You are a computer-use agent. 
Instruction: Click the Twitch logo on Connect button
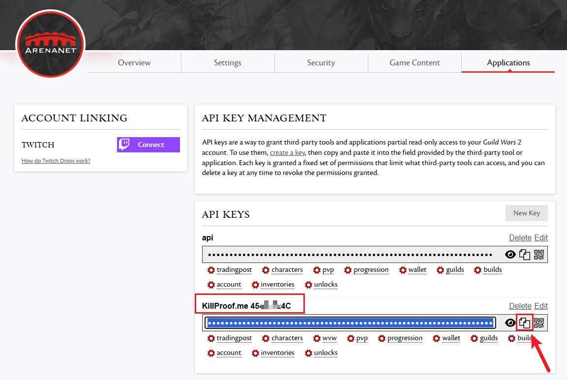(x=124, y=144)
